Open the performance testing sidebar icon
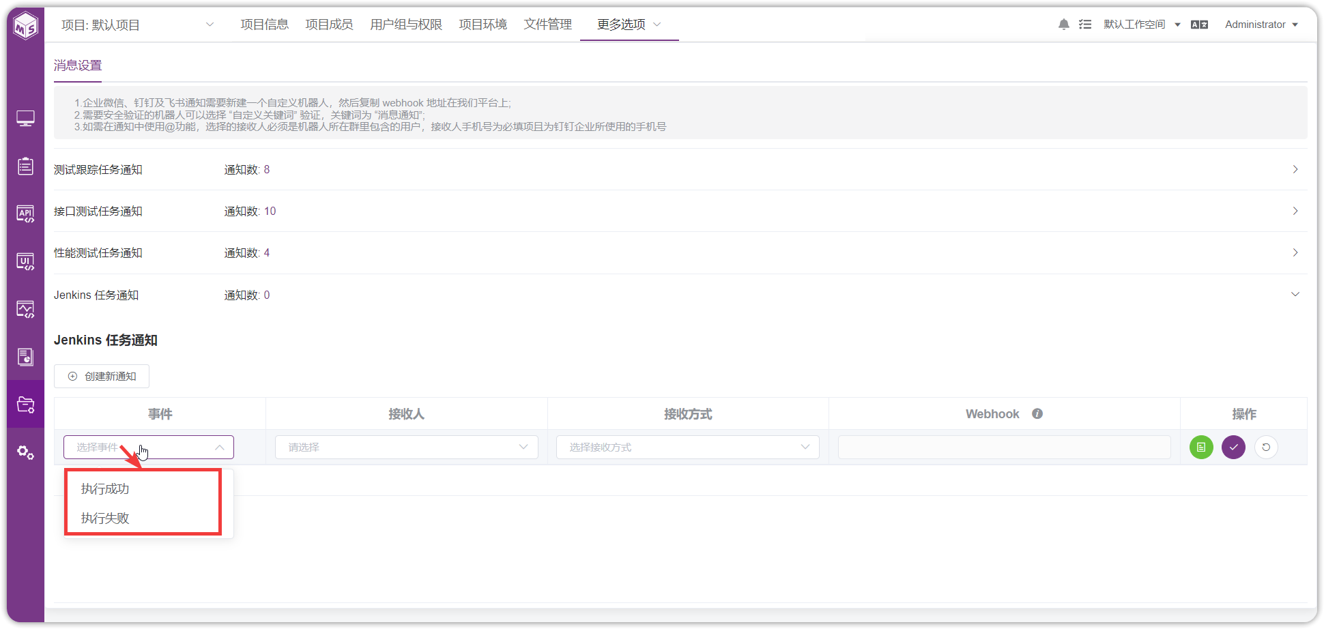 (25, 310)
